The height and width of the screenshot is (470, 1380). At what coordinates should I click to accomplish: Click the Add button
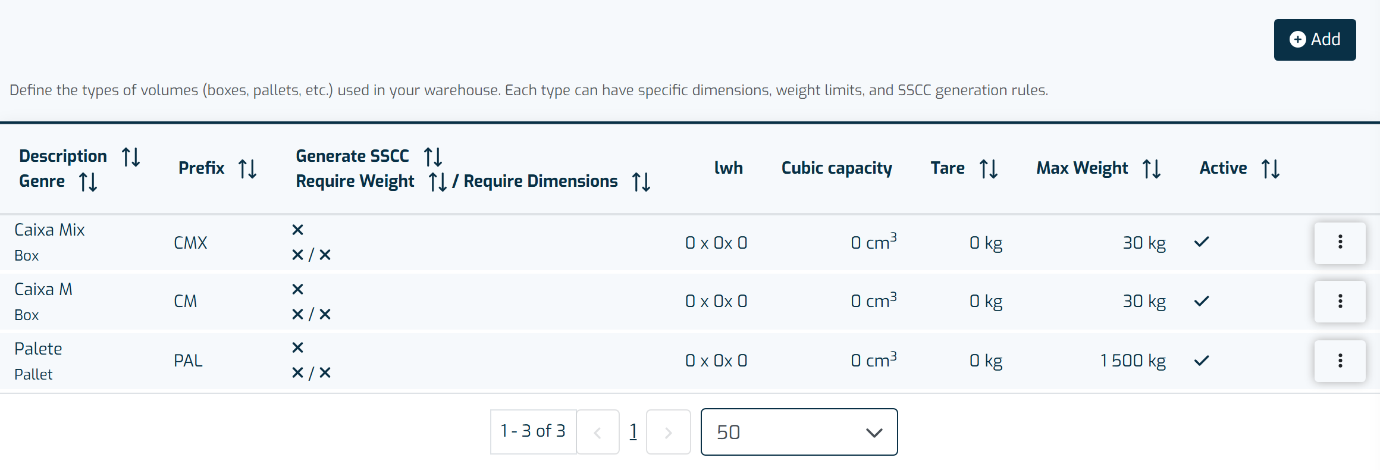point(1315,40)
